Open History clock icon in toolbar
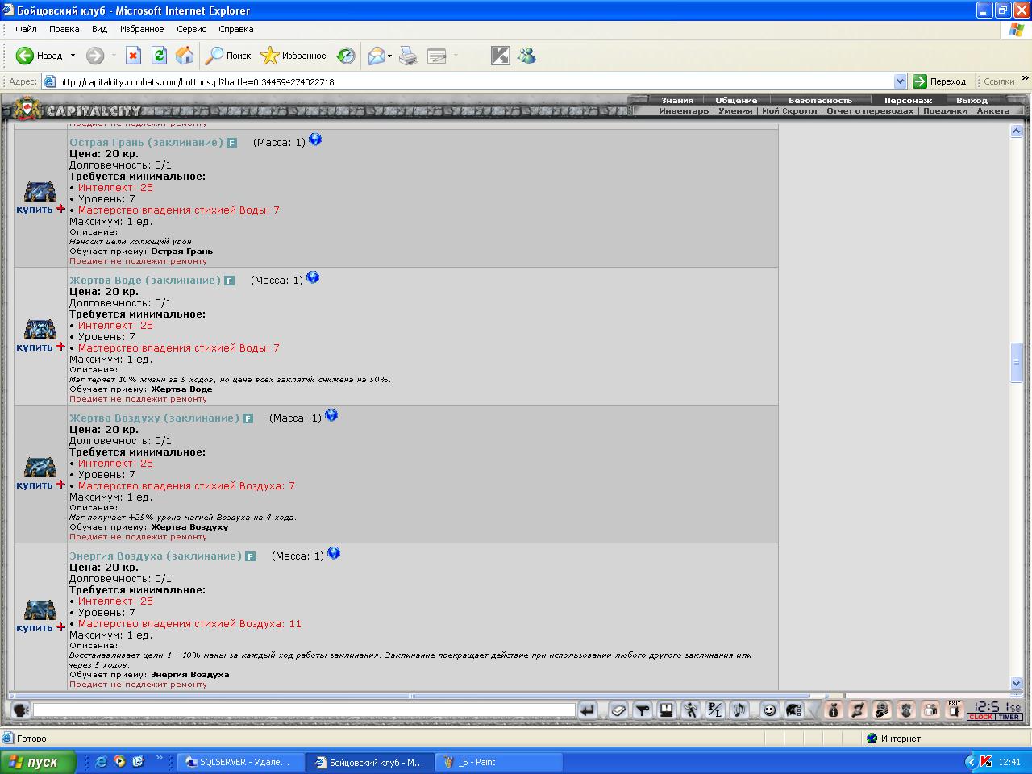Screen dimensions: 1032x774 click(x=346, y=56)
